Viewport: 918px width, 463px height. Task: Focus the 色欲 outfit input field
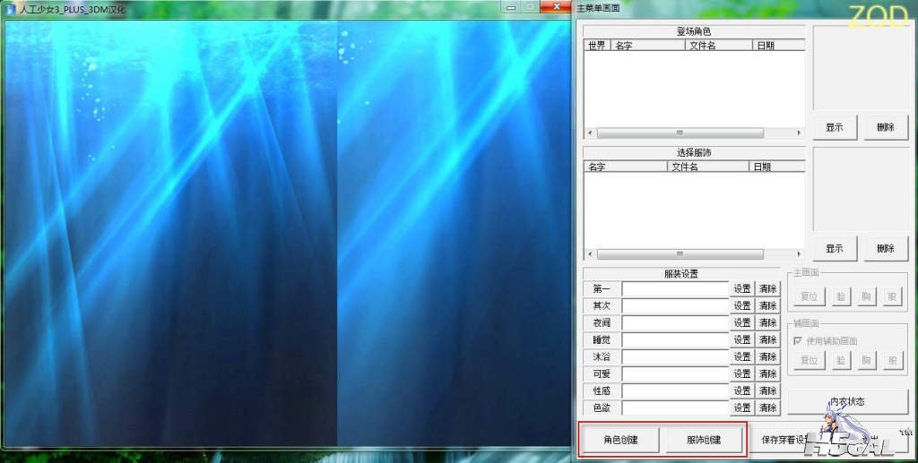click(675, 407)
